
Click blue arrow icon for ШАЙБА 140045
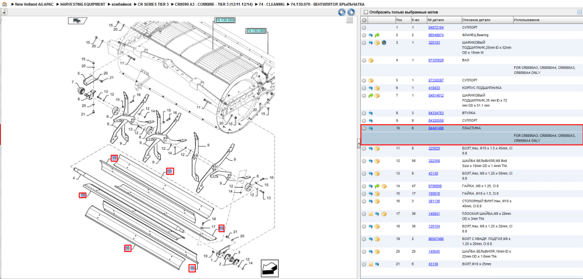(371, 252)
